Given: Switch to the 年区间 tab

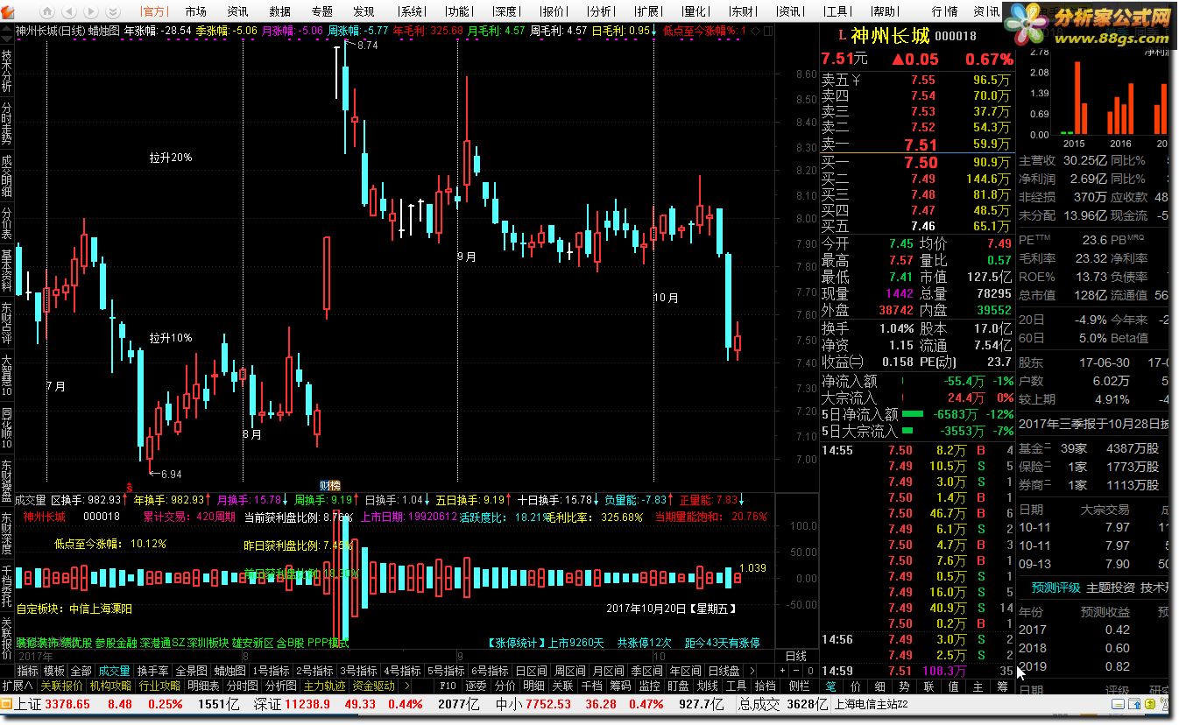Looking at the screenshot, I should (685, 671).
